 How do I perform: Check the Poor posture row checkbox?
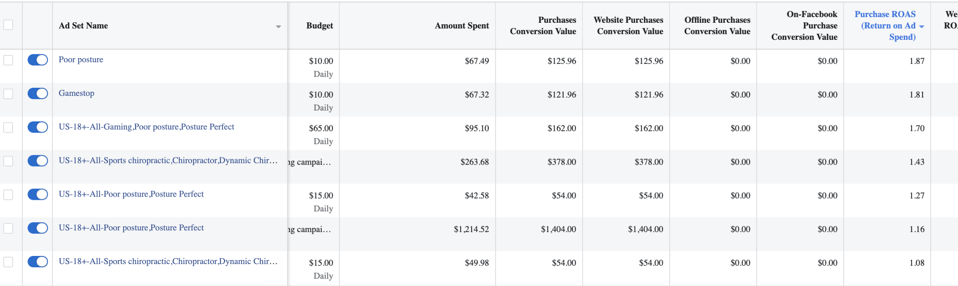8,60
